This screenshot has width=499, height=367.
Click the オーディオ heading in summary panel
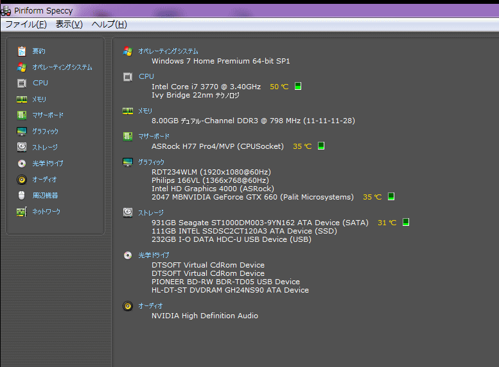coord(150,306)
